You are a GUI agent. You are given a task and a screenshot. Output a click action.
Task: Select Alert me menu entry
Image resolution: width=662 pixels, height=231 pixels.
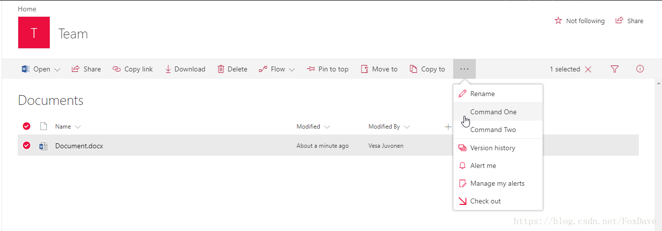(498, 165)
